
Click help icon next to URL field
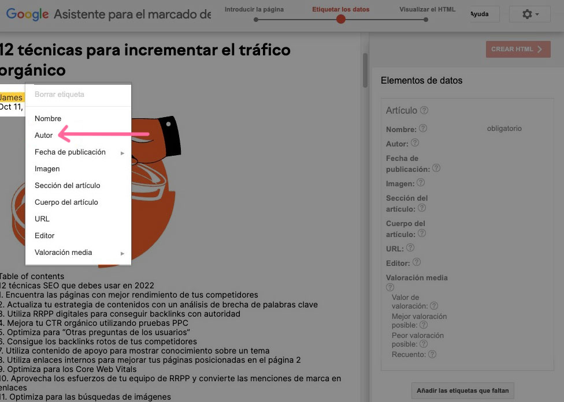point(410,248)
